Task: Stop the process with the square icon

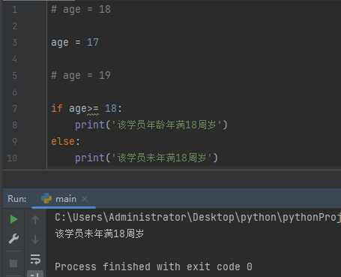Action: (x=13, y=263)
